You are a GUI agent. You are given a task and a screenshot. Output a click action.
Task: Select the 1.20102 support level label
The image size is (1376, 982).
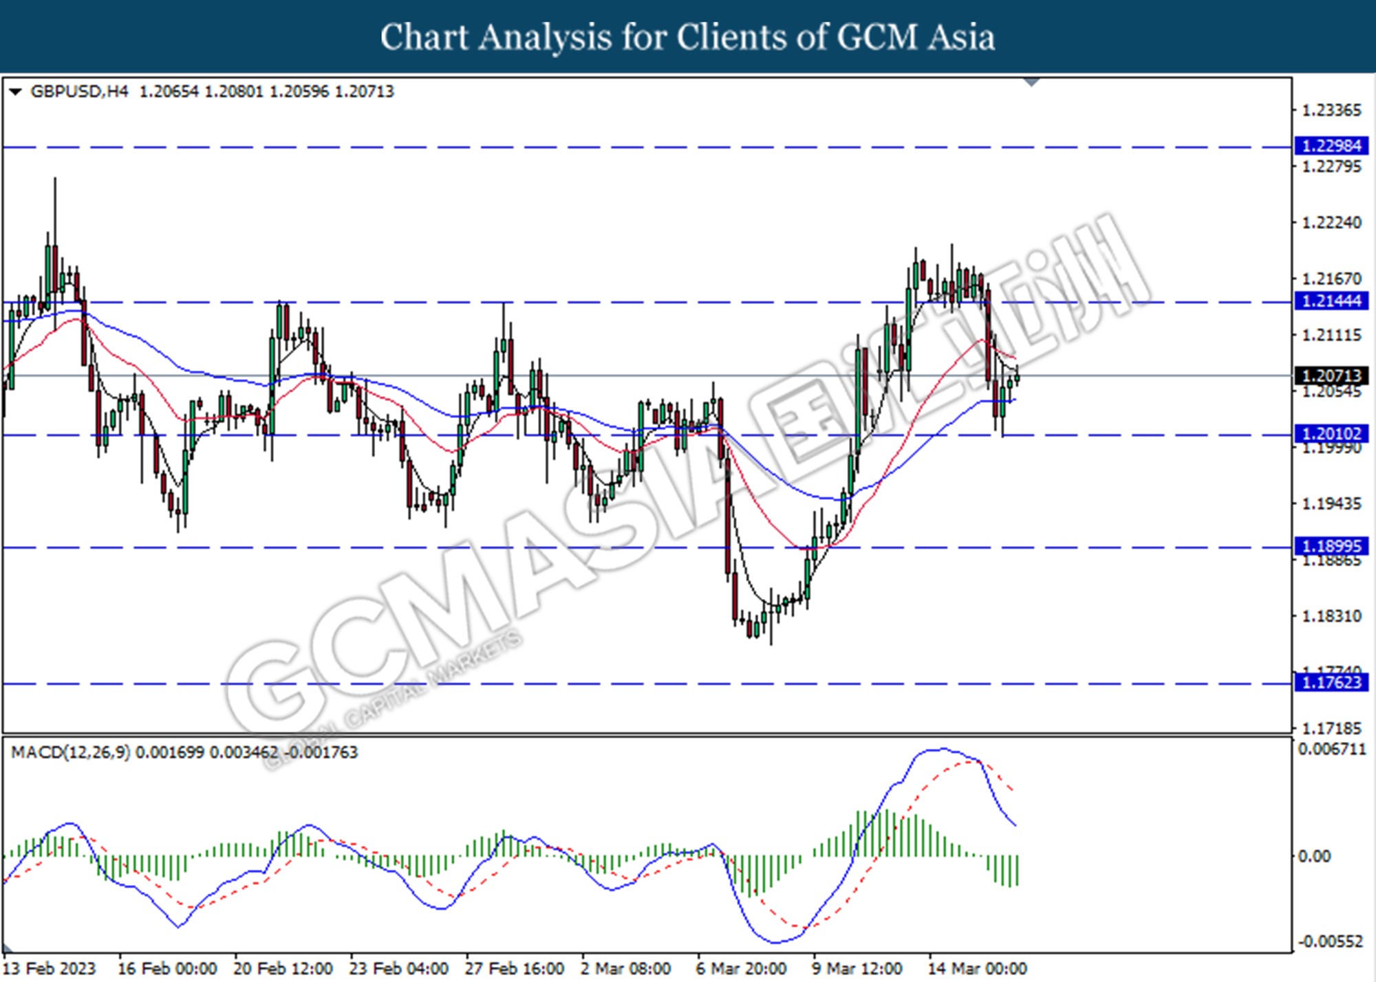pyautogui.click(x=1331, y=434)
